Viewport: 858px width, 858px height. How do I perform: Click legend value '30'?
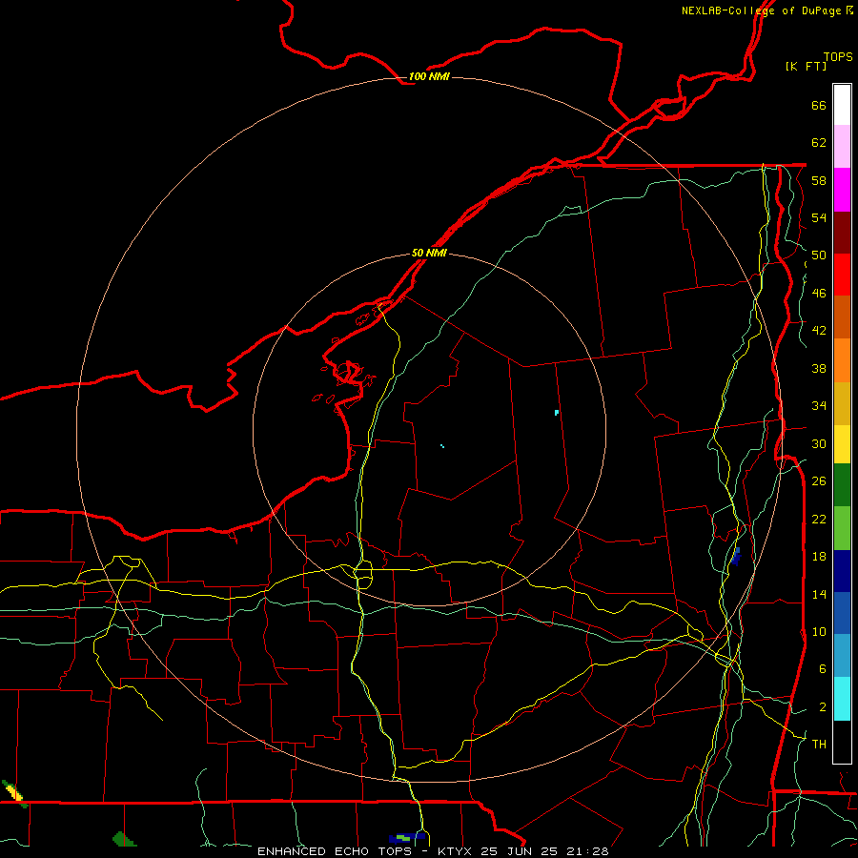point(819,443)
